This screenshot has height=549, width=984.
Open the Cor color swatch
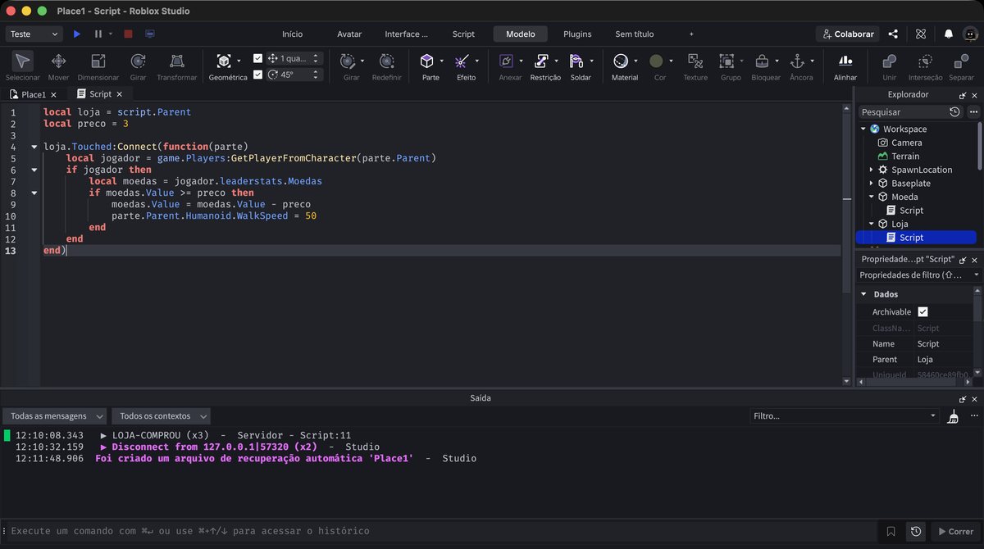pyautogui.click(x=657, y=61)
